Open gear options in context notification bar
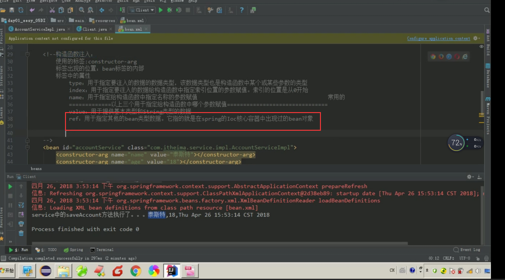Viewport: 505px width, 280px height. tap(476, 38)
